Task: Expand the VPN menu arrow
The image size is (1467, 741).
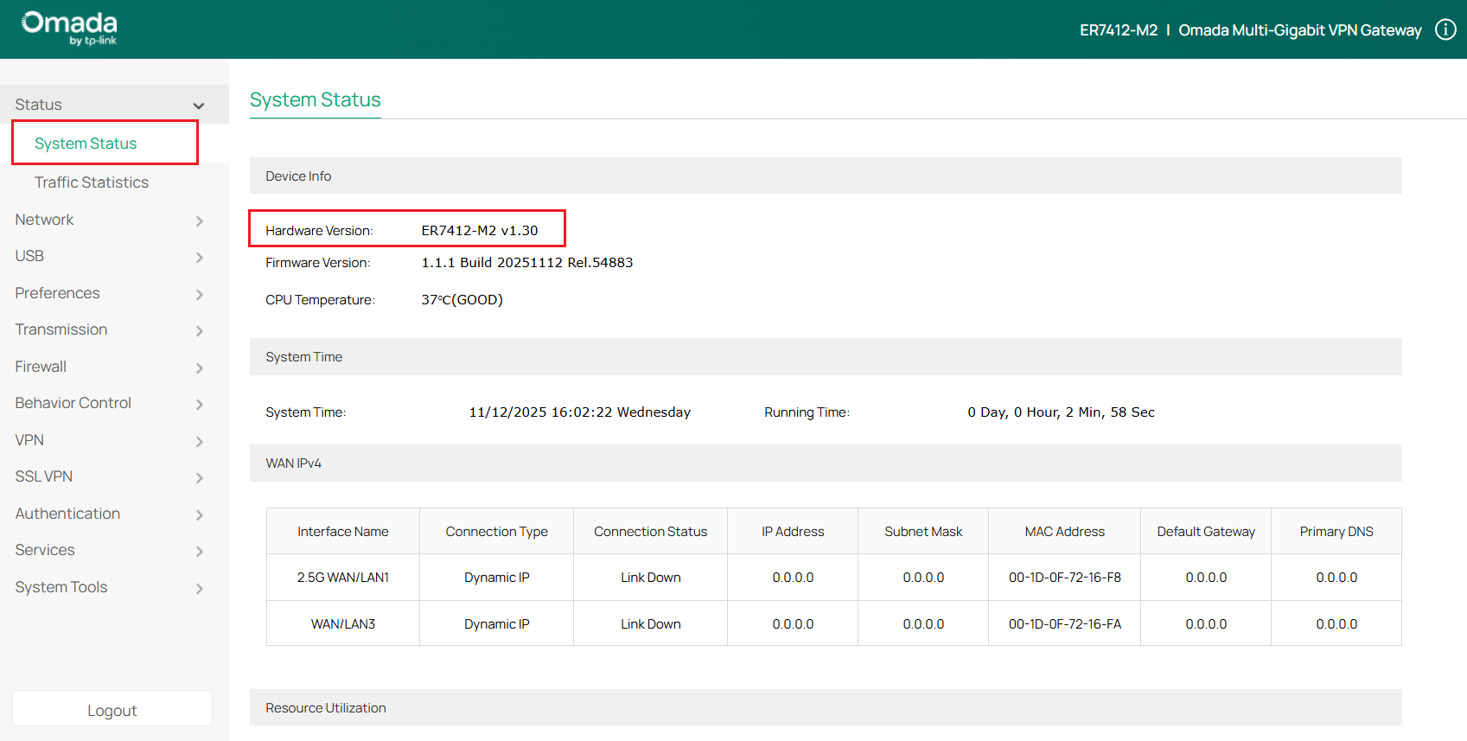Action: pyautogui.click(x=200, y=442)
